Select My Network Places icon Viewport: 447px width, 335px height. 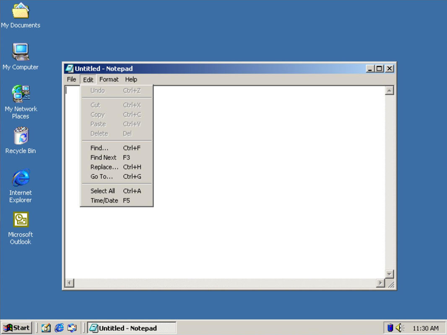coord(21,102)
